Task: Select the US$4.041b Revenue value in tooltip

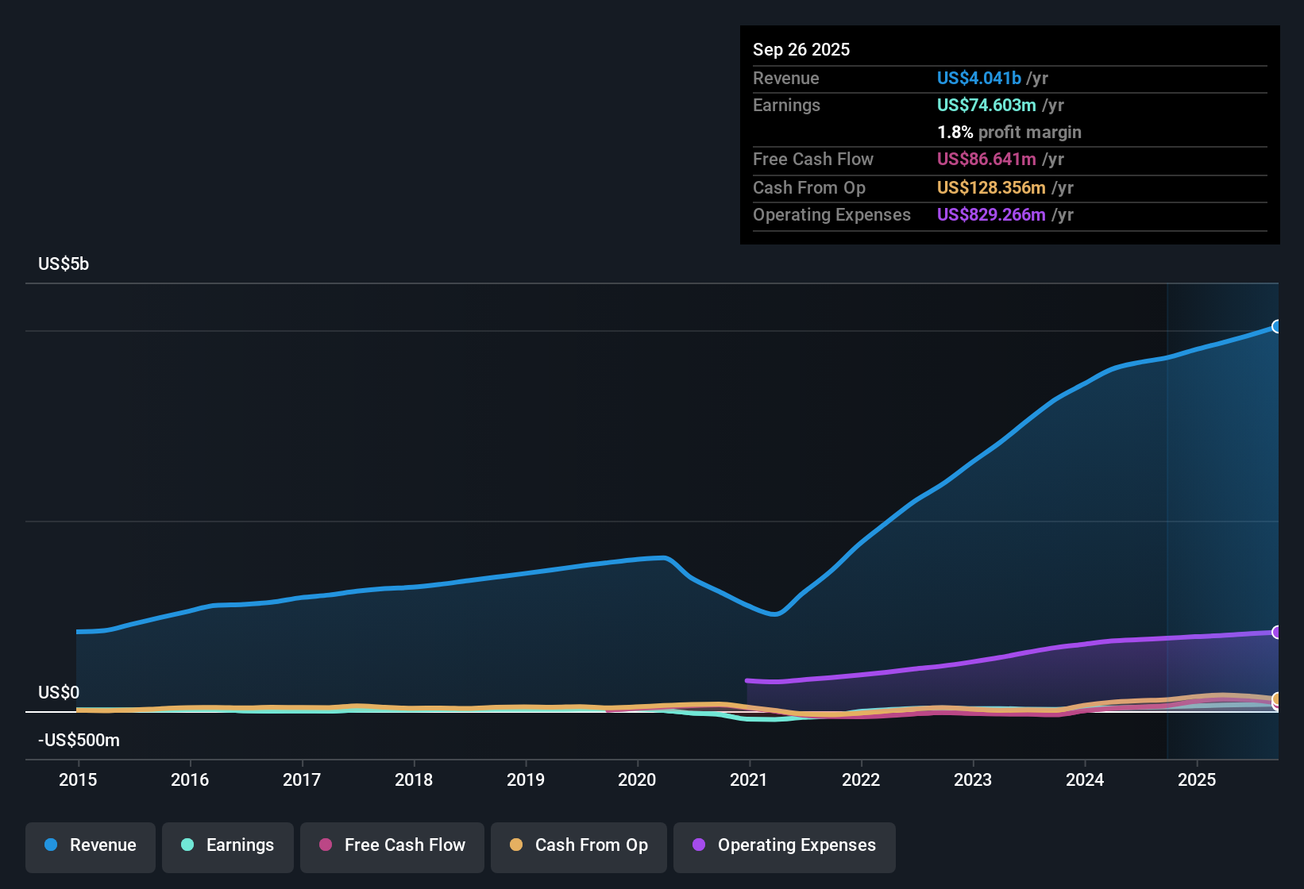Action: point(978,78)
